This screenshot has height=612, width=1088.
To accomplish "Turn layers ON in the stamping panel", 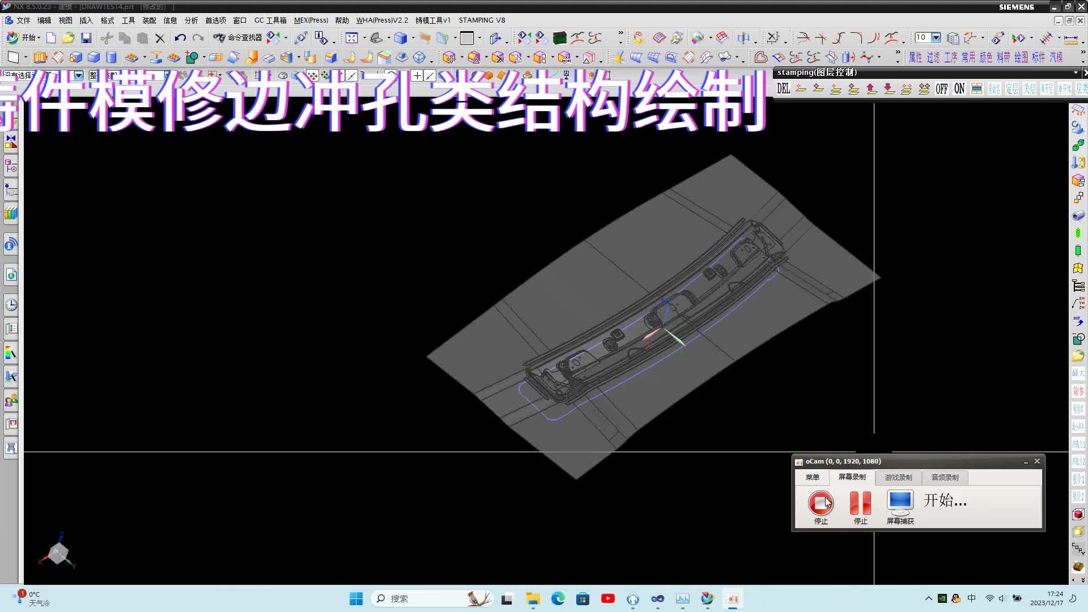I will tap(959, 89).
